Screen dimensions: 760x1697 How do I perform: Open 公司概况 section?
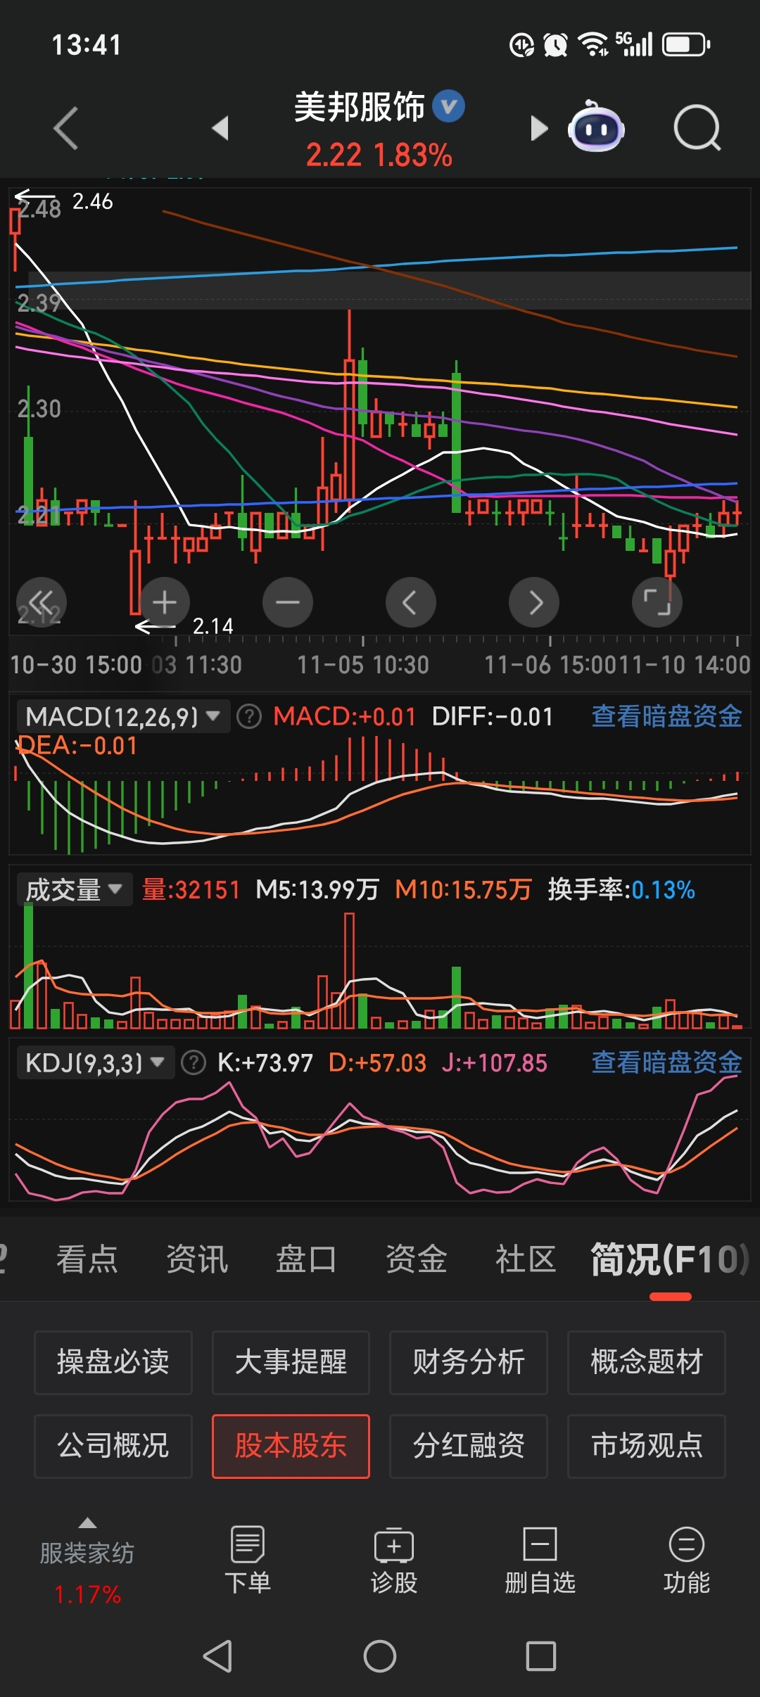[113, 1446]
